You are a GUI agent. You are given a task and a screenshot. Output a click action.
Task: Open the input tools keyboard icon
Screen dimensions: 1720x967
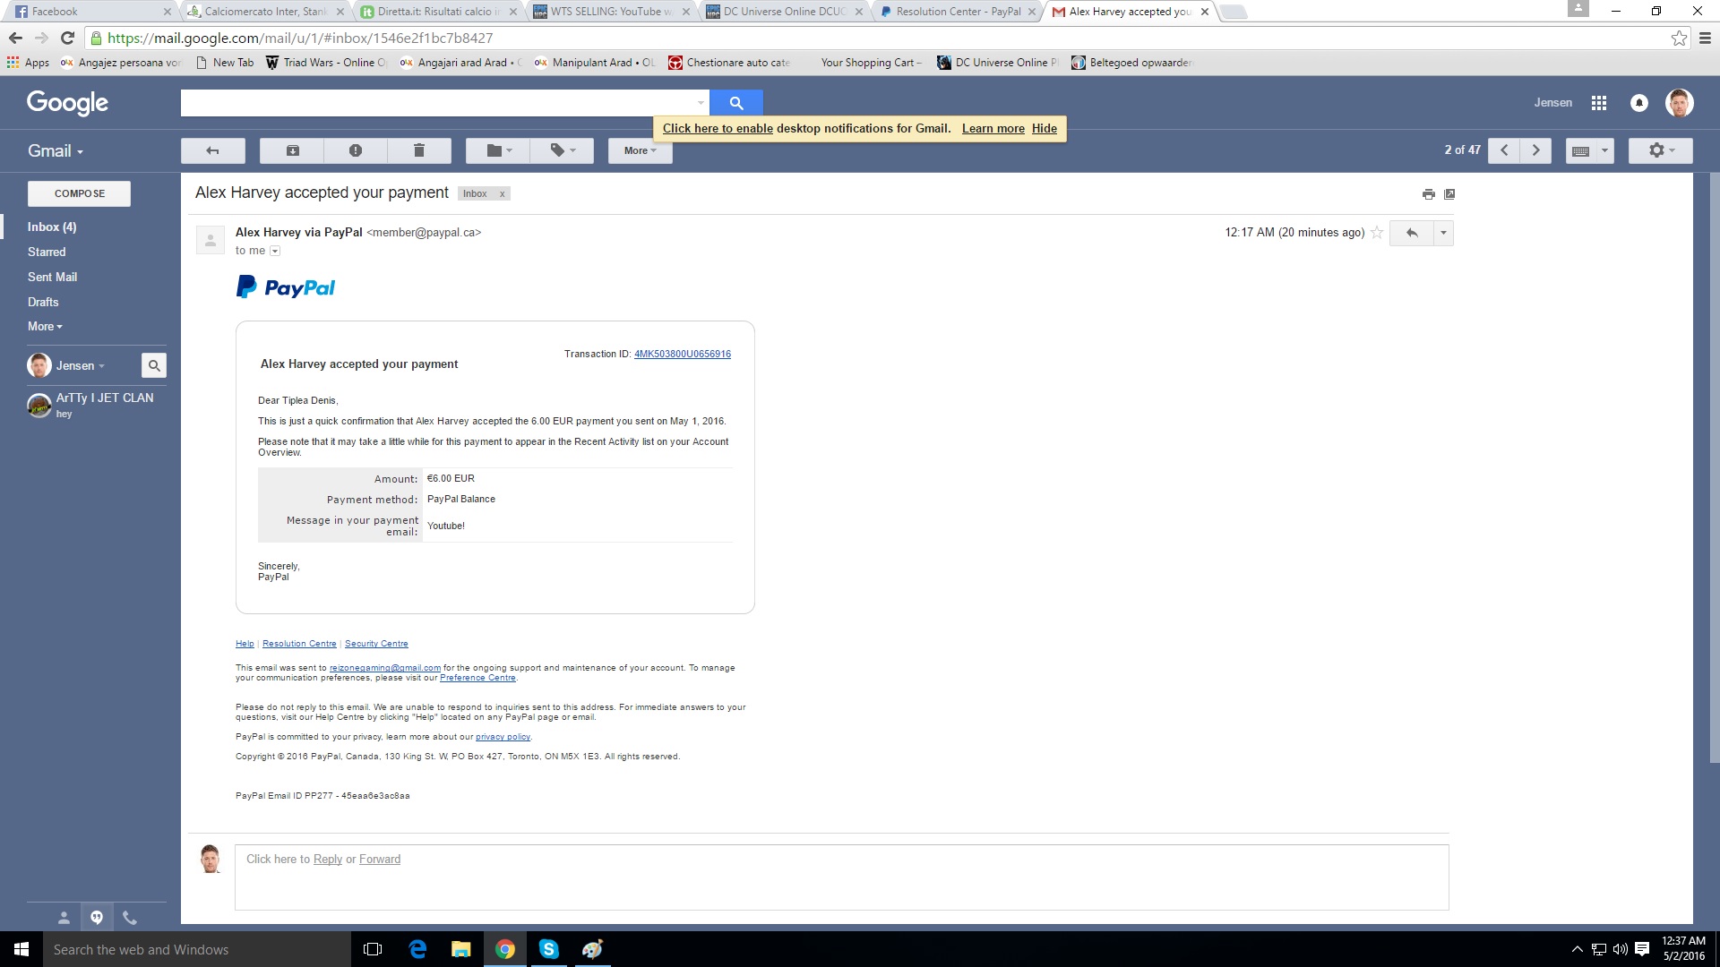click(1580, 150)
